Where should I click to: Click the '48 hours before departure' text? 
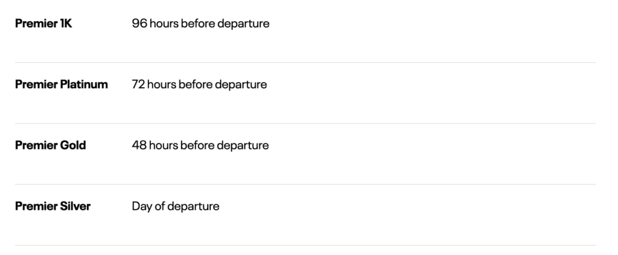[x=200, y=146]
